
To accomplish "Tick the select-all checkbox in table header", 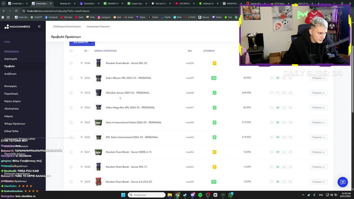I will click(x=71, y=51).
